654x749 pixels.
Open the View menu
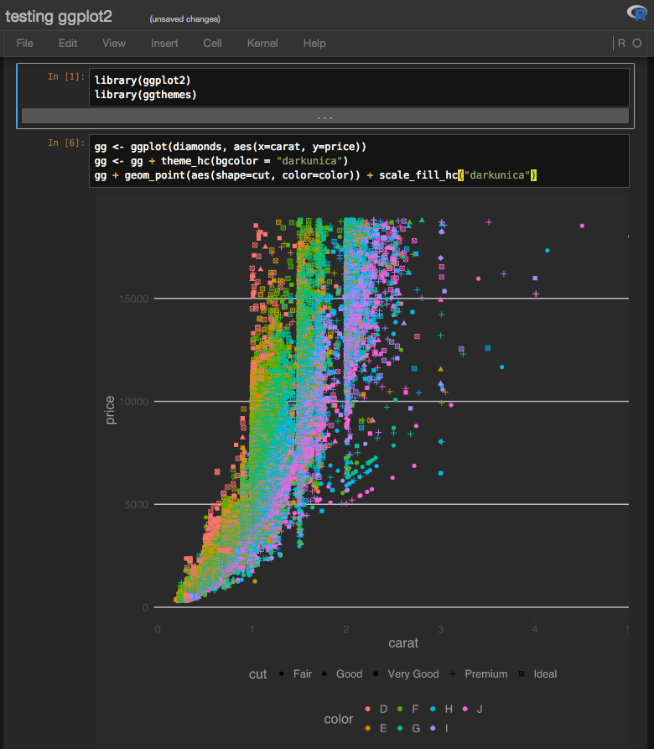click(x=114, y=44)
